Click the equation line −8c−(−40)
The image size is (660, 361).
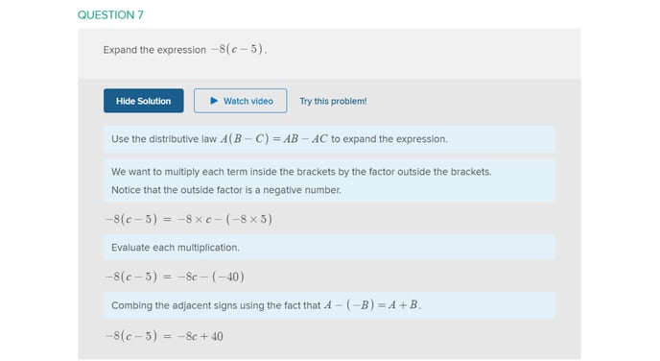pos(175,277)
